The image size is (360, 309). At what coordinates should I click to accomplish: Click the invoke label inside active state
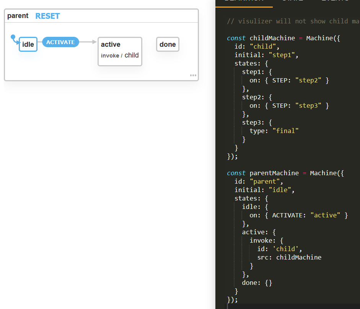110,55
